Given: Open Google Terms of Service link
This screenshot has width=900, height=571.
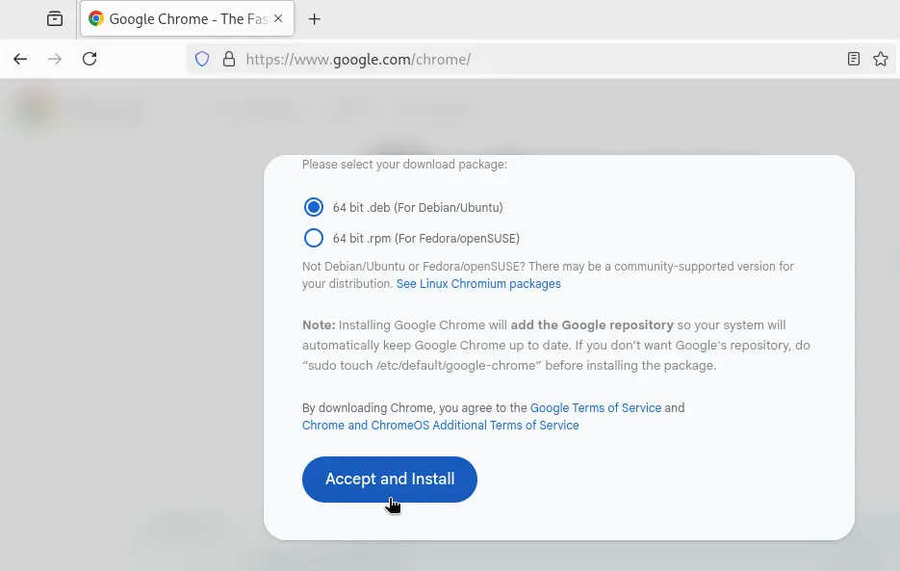Looking at the screenshot, I should pos(595,408).
